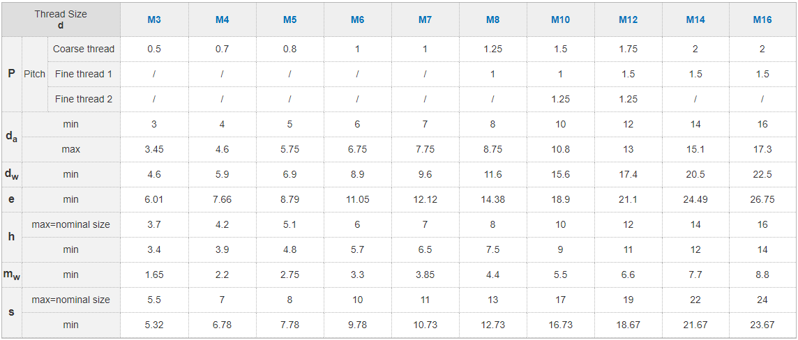The image size is (798, 340).
Task: Click the Pitch label cell
Action: (x=35, y=74)
